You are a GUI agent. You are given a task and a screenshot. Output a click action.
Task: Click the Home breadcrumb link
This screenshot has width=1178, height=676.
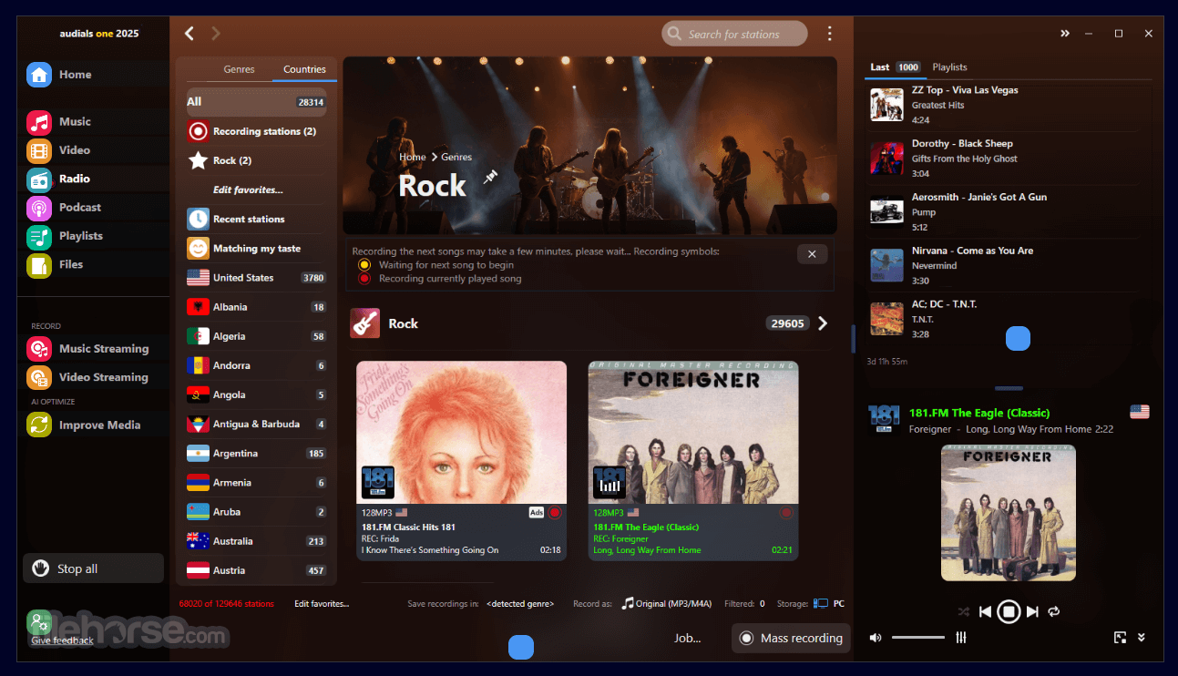click(413, 157)
